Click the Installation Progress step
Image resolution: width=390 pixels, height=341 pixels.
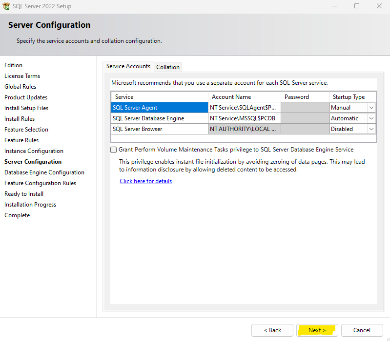(30, 205)
